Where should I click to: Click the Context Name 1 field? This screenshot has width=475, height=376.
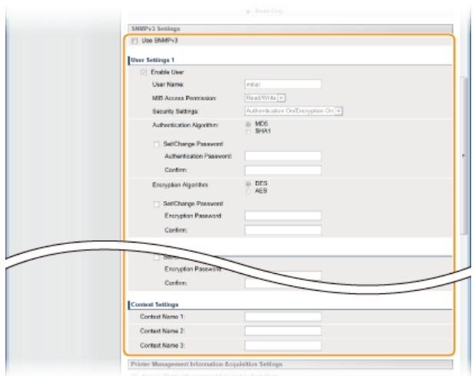283,317
